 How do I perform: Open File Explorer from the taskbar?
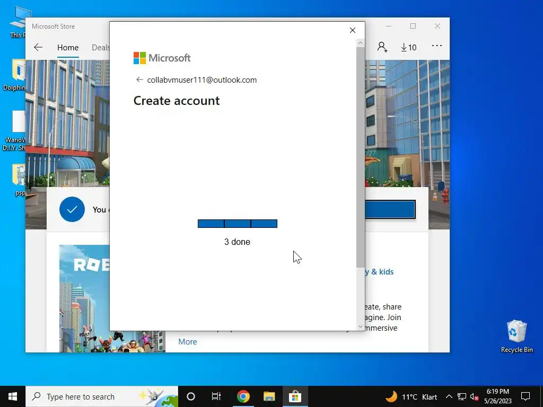tap(269, 396)
